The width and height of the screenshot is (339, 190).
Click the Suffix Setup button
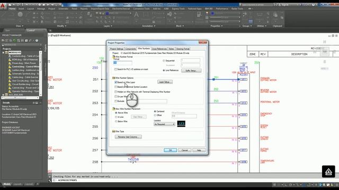click(191, 71)
